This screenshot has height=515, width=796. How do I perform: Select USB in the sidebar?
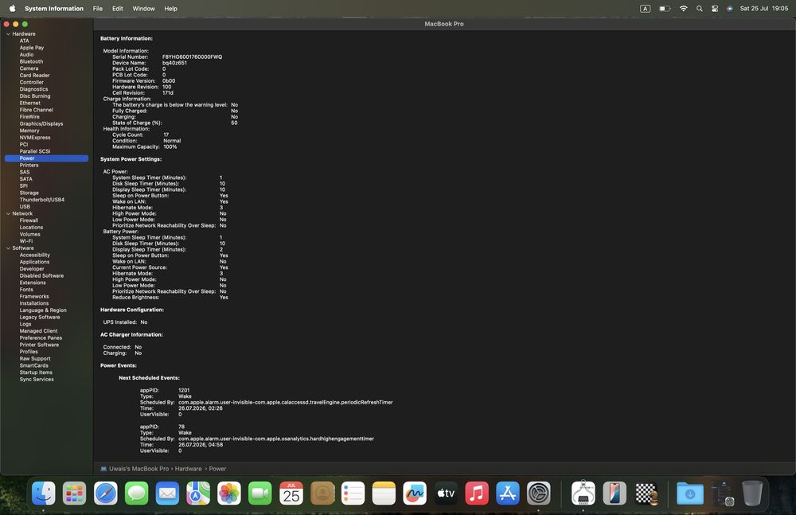25,207
